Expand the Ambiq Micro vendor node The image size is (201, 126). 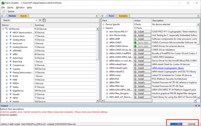click(x=7, y=40)
